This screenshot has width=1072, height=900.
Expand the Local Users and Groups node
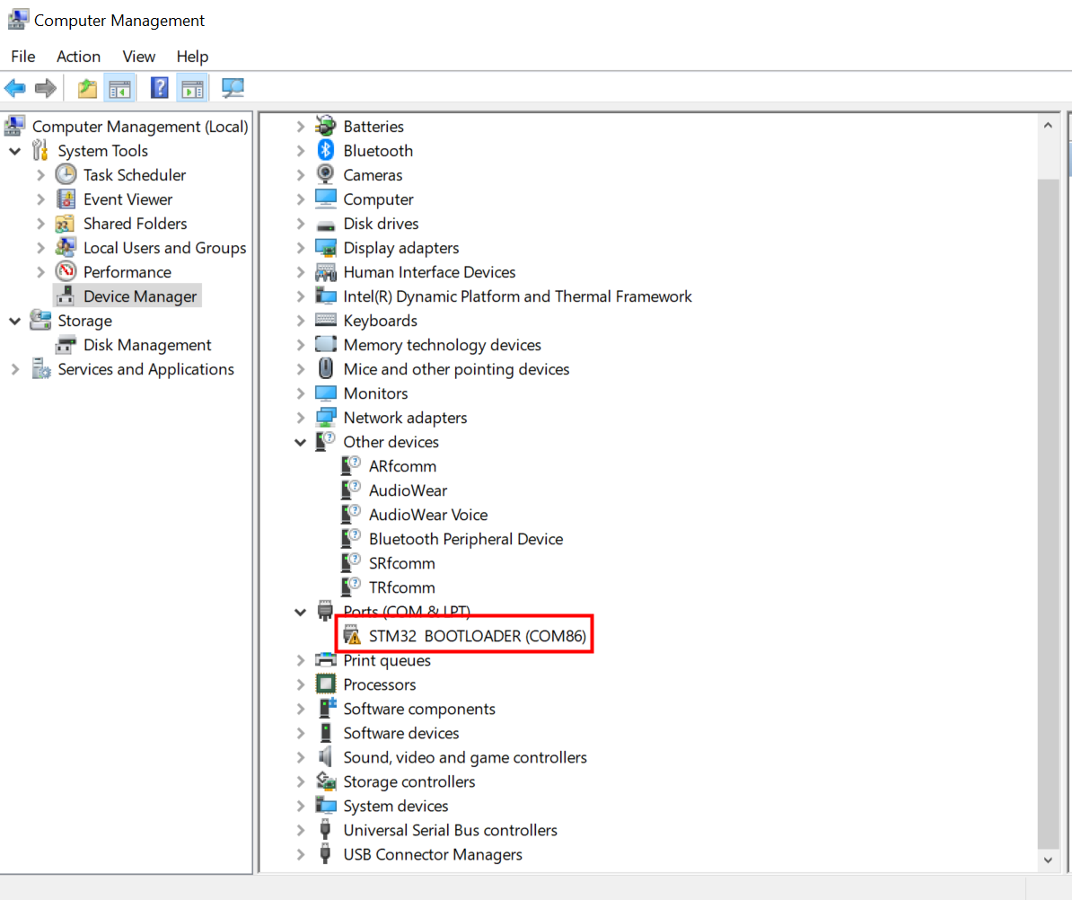point(40,248)
